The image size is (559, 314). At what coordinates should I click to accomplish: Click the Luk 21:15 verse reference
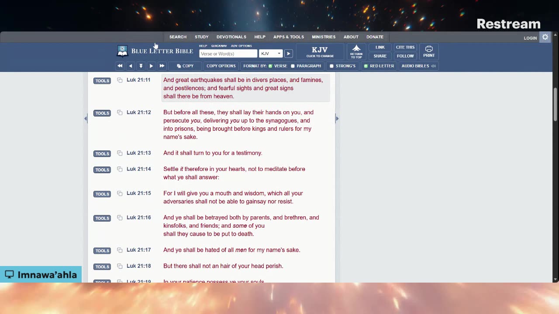tap(138, 193)
